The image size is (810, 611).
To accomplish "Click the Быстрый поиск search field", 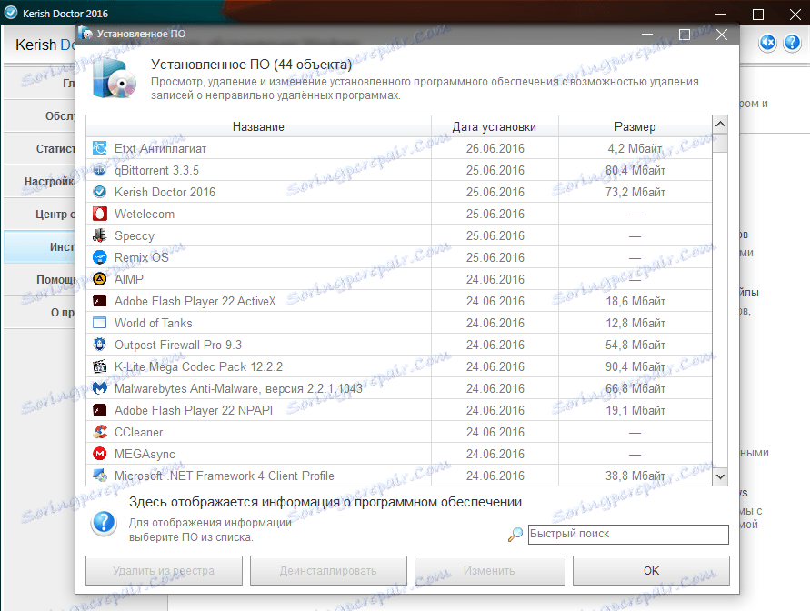I will pyautogui.click(x=628, y=534).
